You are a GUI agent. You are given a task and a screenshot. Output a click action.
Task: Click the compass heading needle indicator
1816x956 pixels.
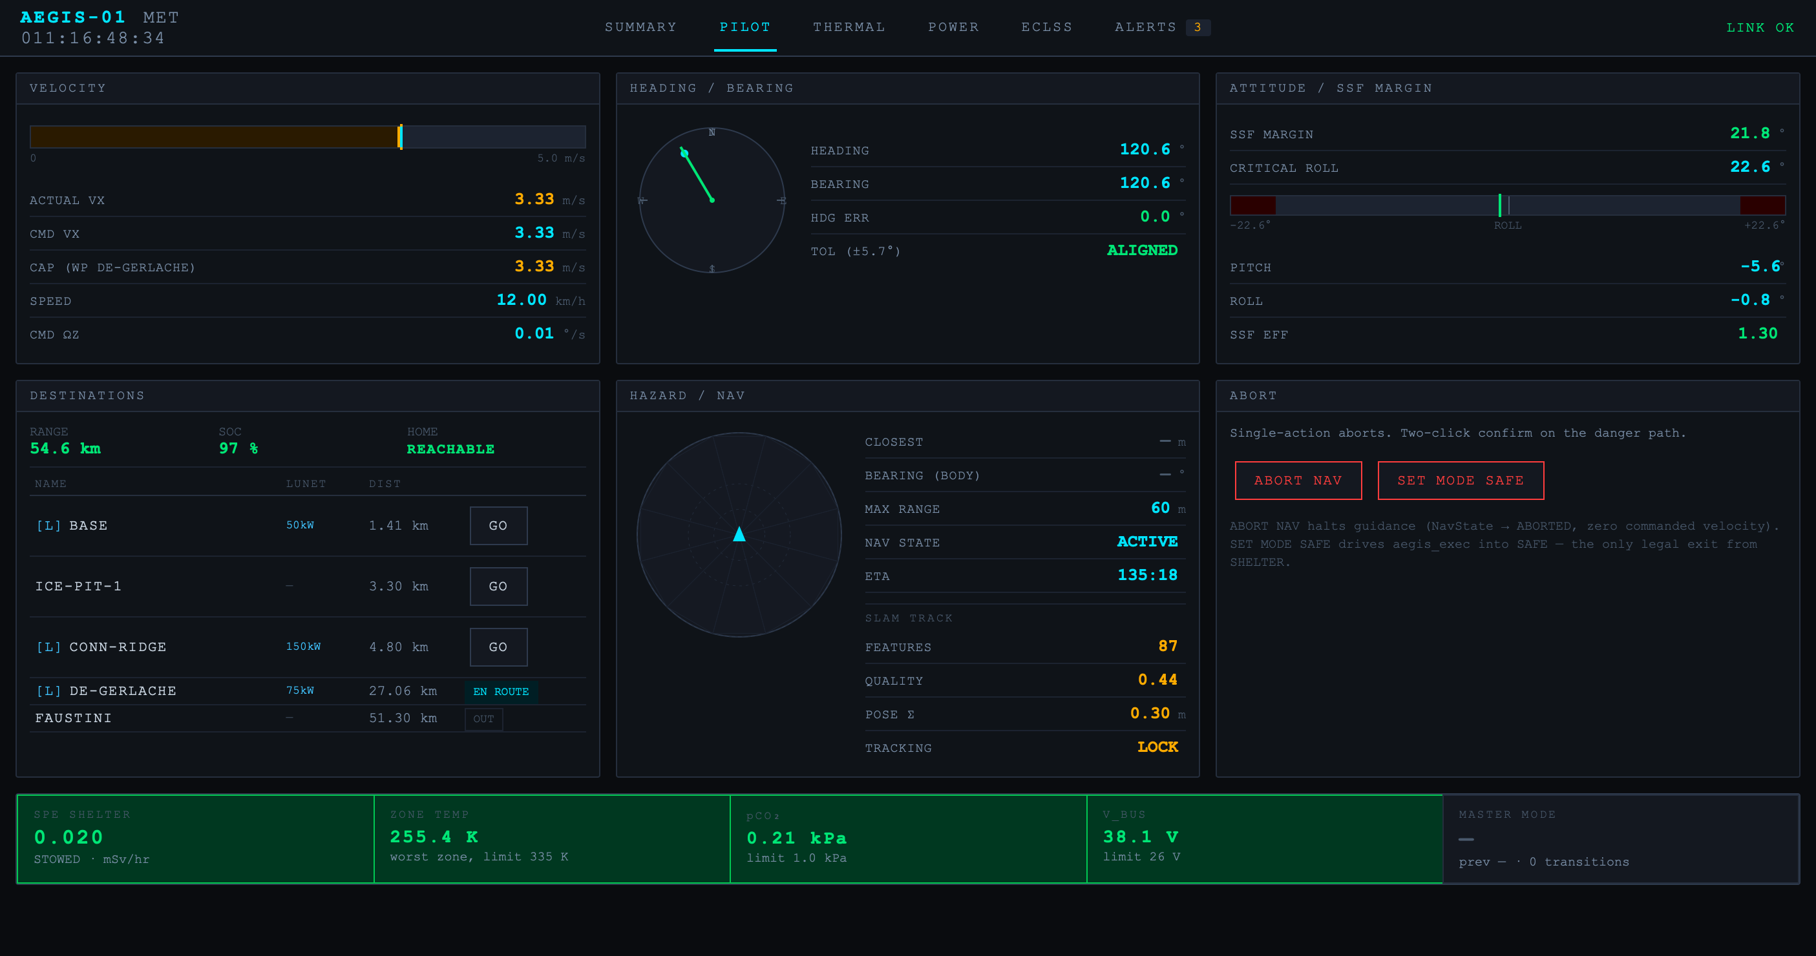[x=697, y=174]
